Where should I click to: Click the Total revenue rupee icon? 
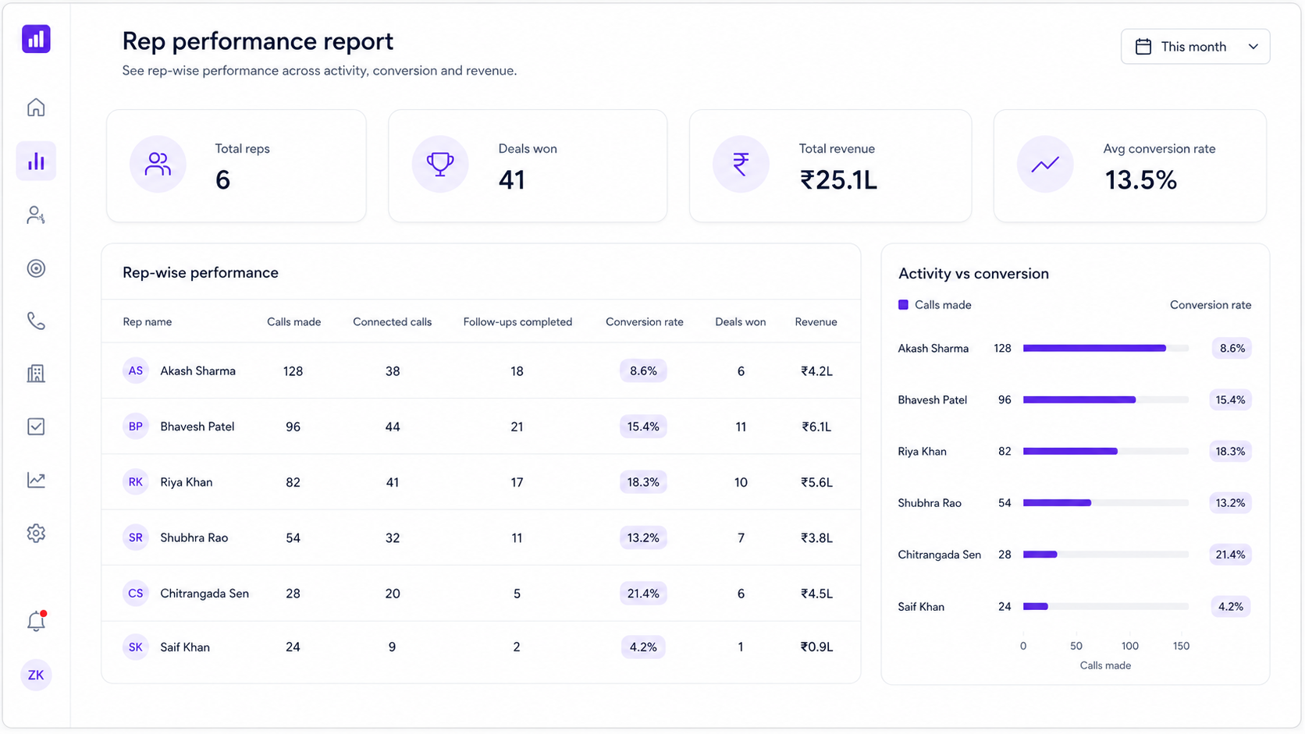pyautogui.click(x=741, y=164)
